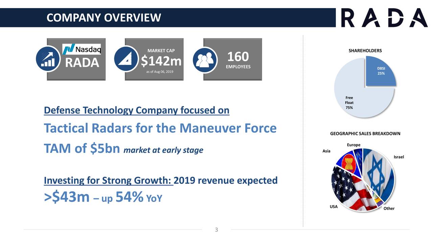Image resolution: width=433 pixels, height=243 pixels.
Task: Click the page number 3 at bottom
Action: click(216, 230)
